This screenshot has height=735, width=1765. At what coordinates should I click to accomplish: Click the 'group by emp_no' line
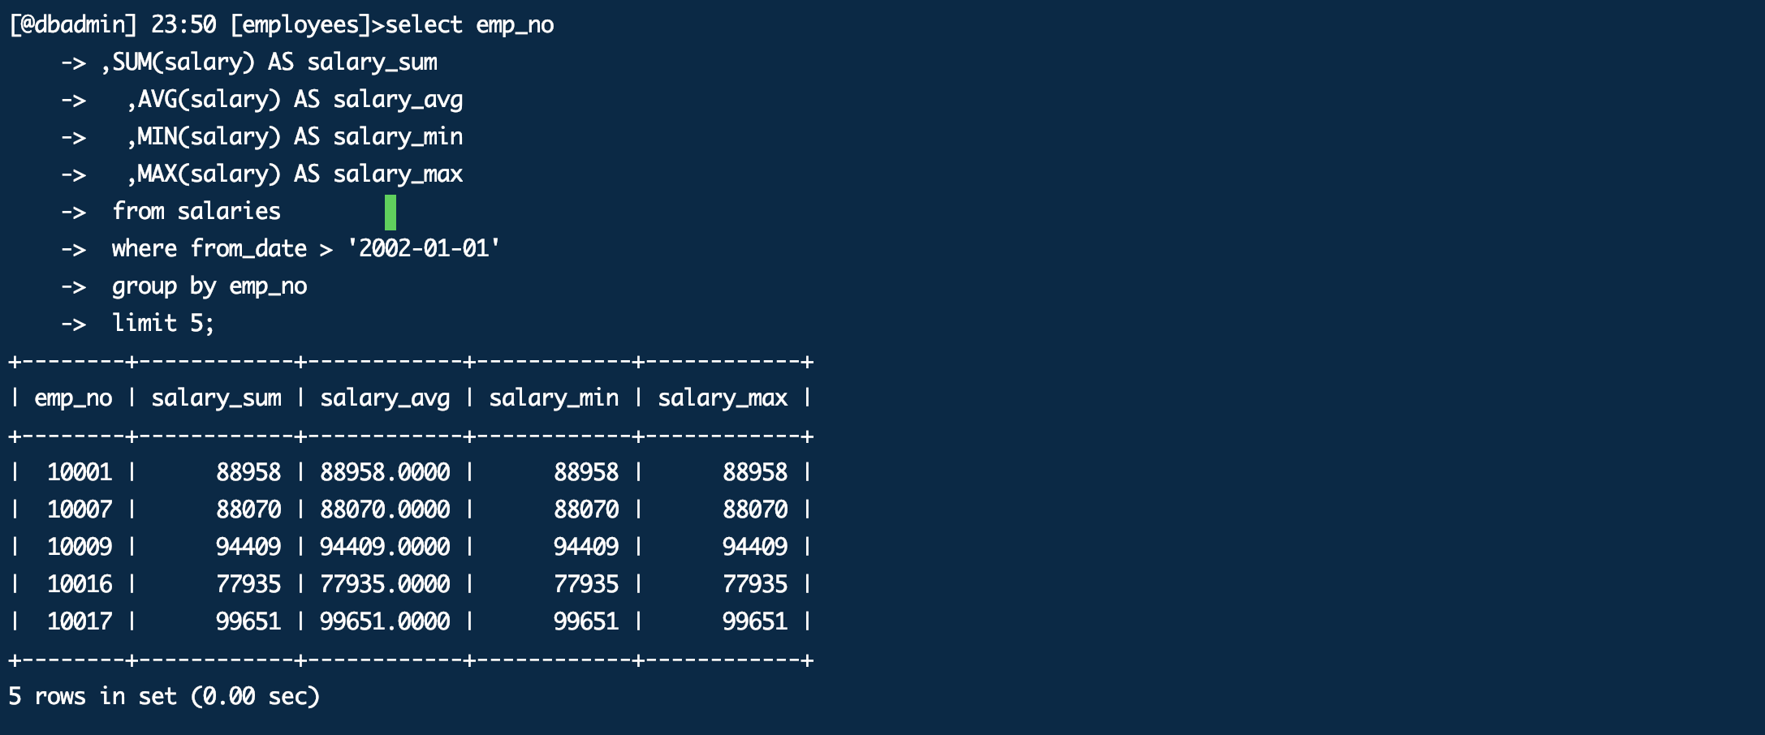(209, 286)
